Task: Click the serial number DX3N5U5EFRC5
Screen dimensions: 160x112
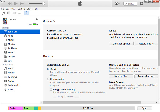Action: (71, 38)
